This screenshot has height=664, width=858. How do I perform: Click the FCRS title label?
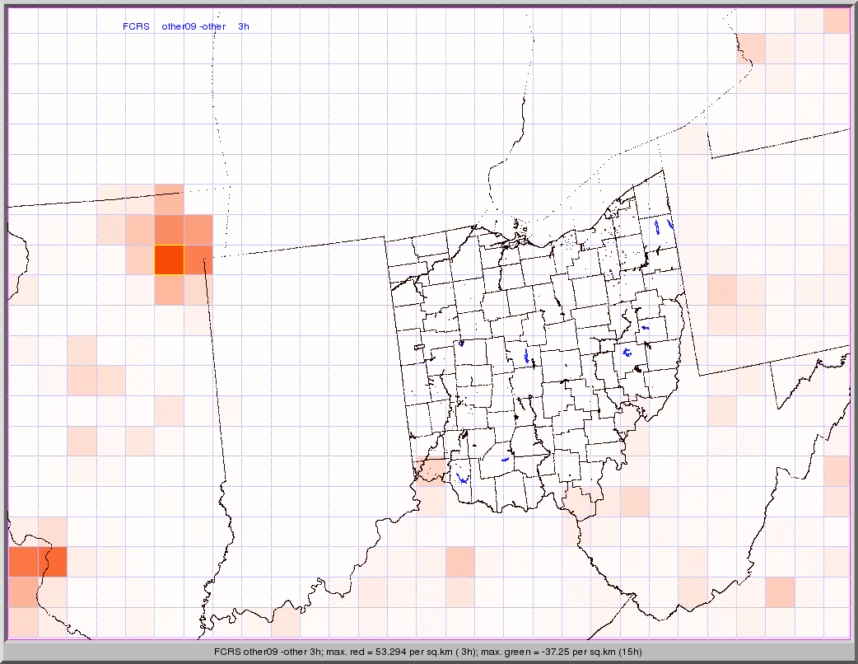pyautogui.click(x=136, y=26)
